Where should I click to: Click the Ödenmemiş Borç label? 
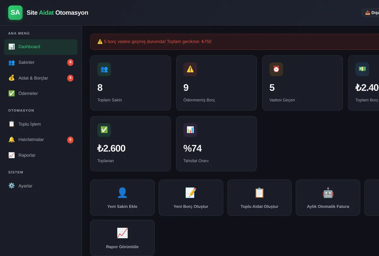pyautogui.click(x=199, y=100)
